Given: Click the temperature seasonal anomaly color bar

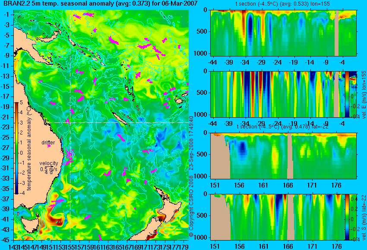Looking at the screenshot, I should (x=17, y=148).
